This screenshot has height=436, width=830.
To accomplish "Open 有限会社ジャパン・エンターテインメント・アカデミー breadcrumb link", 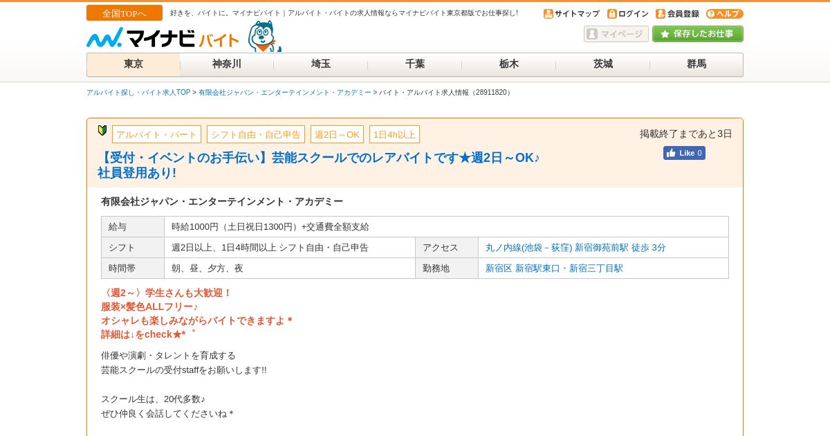I will [x=285, y=93].
